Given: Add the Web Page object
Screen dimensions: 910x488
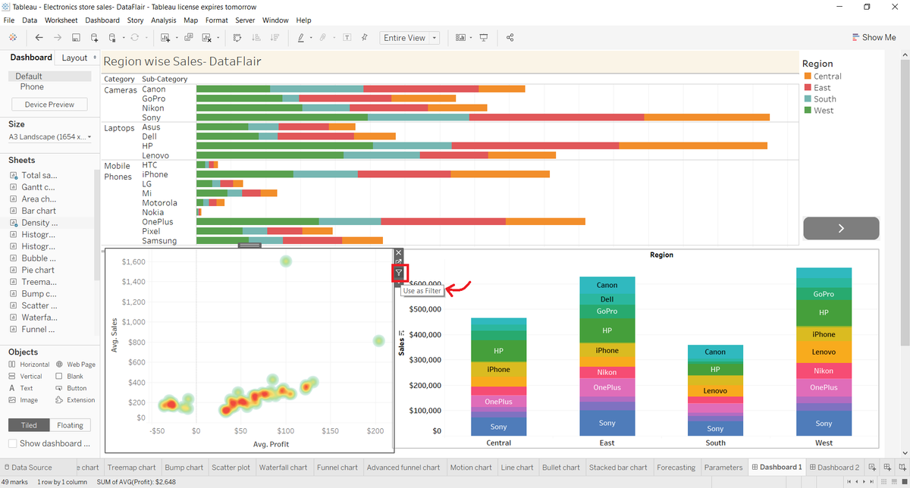Looking at the screenshot, I should point(76,364).
